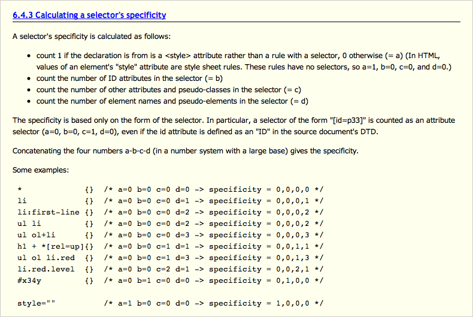
Task: Open the 6.4.3 Calculating a selector's specificity link
Action: 89,15
